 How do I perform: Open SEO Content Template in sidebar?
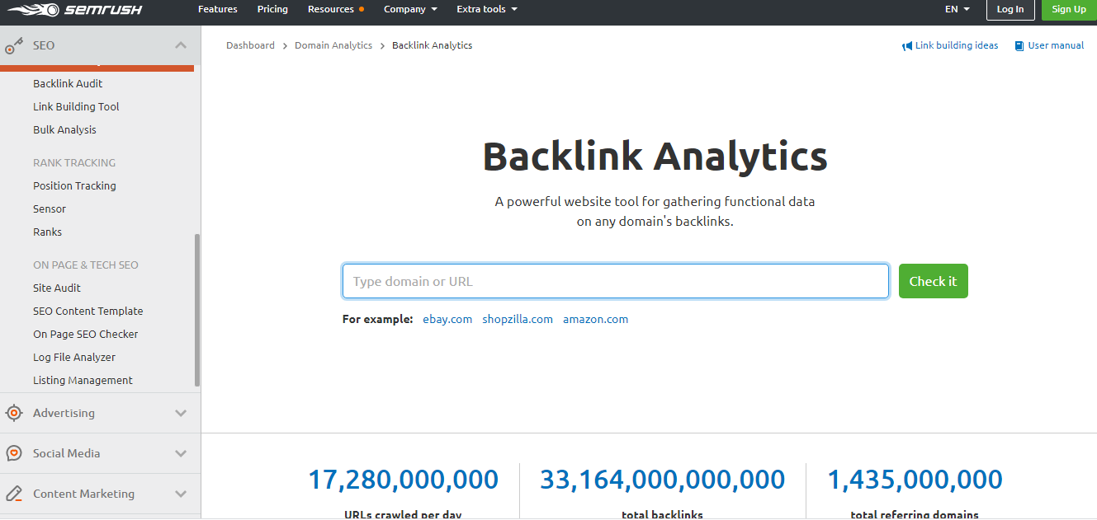click(x=88, y=311)
